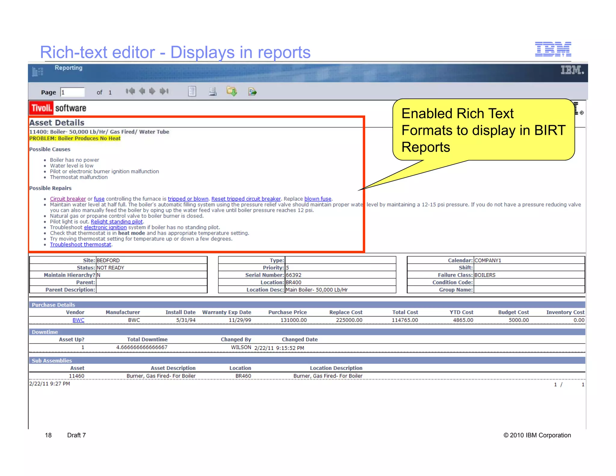Viewport: 616px width, 476px height.
Task: Click the Warranty Exp Date column header
Action: tap(227, 312)
